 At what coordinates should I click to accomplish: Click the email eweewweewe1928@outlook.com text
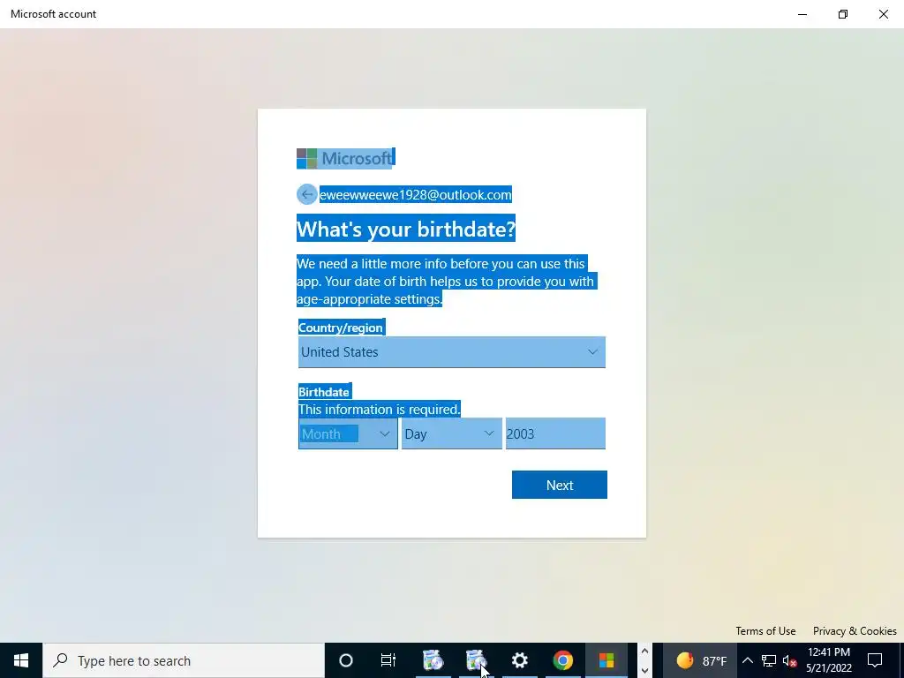415,195
